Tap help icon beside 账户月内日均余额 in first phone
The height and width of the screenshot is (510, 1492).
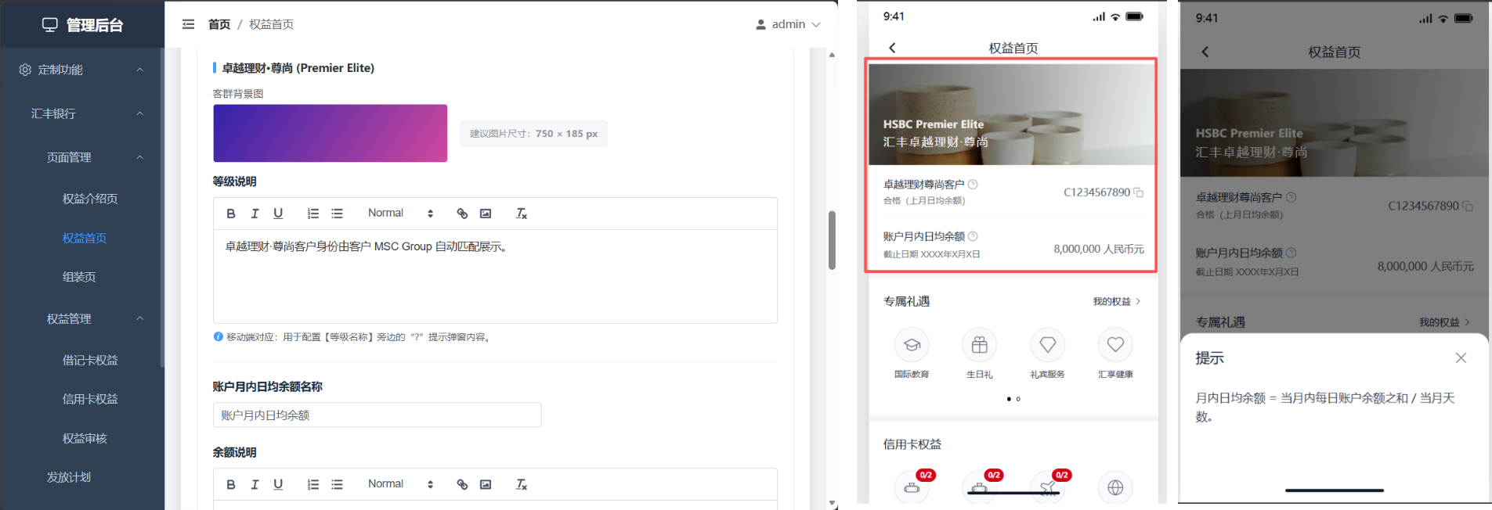[x=973, y=236]
